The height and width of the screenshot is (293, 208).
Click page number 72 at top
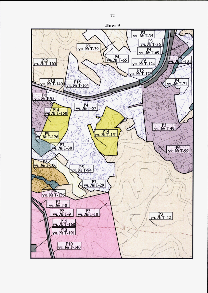tap(113, 16)
